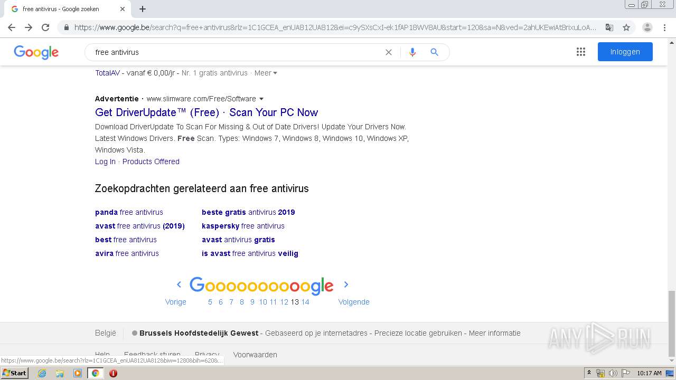Screen dimensions: 676x380
Task: Search related: avast antivirus gratis
Action: 238,240
